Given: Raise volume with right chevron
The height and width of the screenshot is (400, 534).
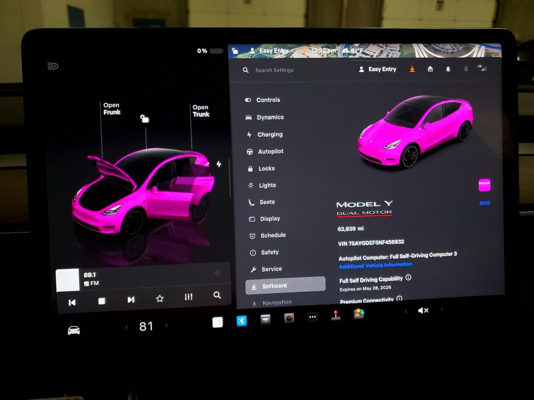Looking at the screenshot, I should [441, 309].
